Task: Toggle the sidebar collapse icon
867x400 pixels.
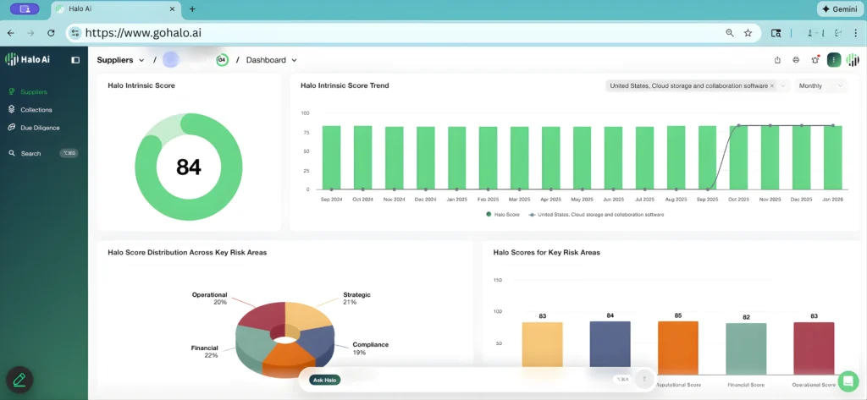Action: pyautogui.click(x=75, y=60)
